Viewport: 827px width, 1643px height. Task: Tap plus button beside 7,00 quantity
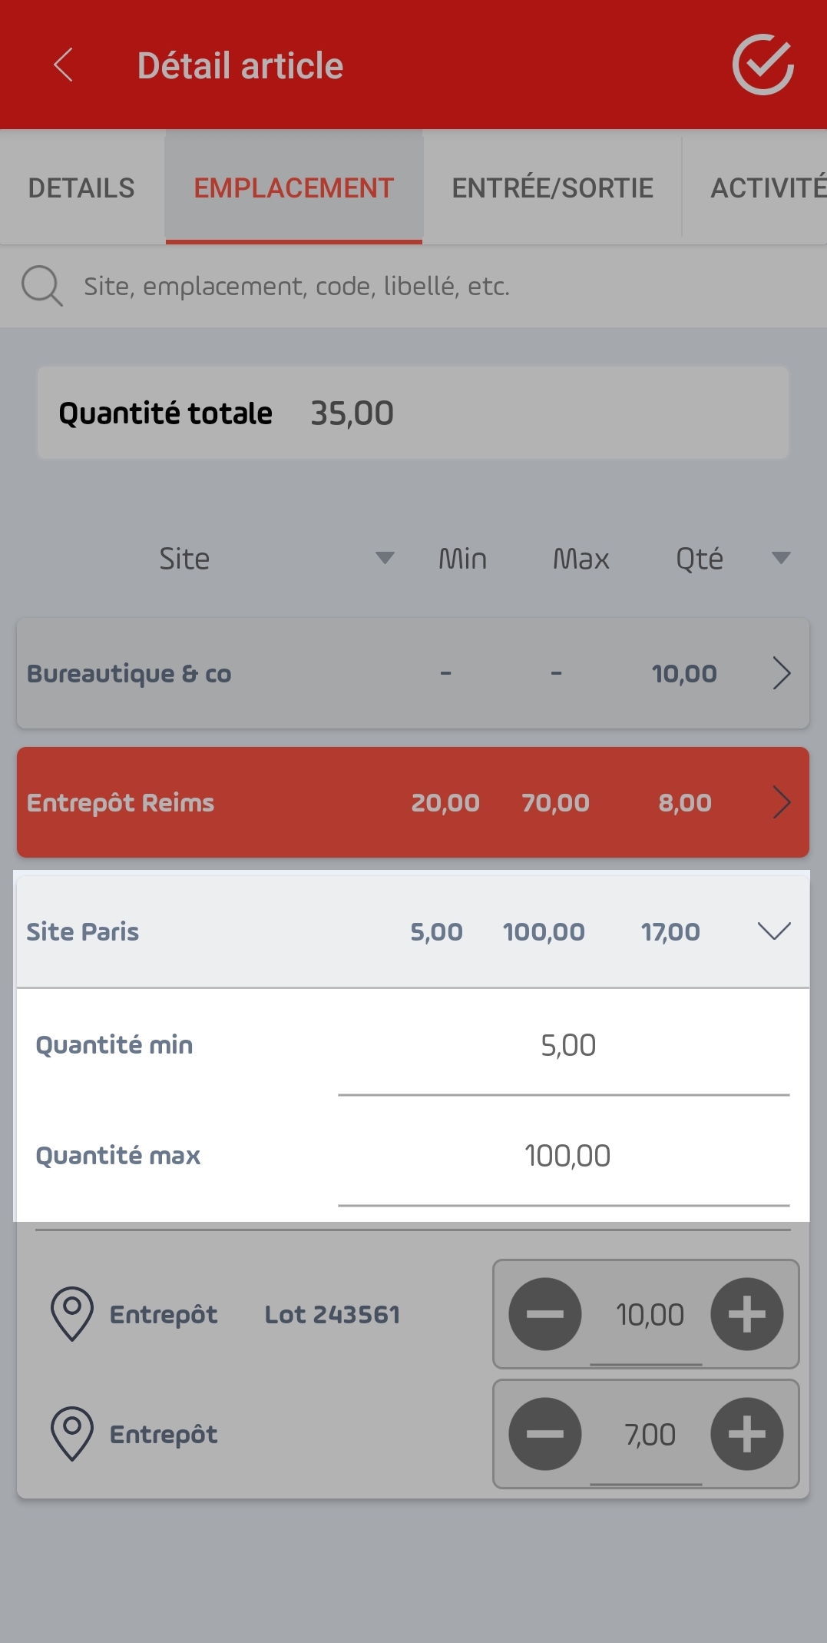point(747,1434)
